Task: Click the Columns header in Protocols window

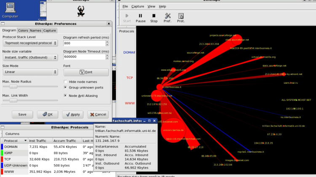Action: [12, 134]
